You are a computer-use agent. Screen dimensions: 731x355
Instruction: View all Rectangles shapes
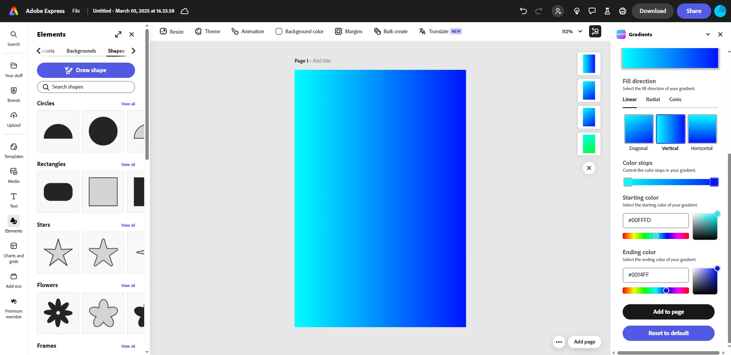[128, 165]
